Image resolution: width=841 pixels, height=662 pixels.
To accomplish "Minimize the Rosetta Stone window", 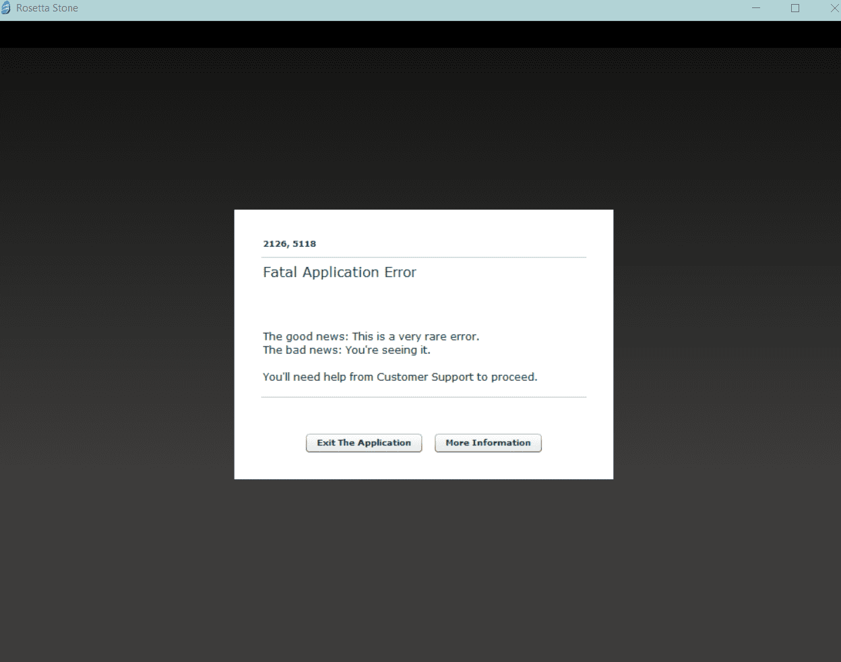I will point(756,8).
